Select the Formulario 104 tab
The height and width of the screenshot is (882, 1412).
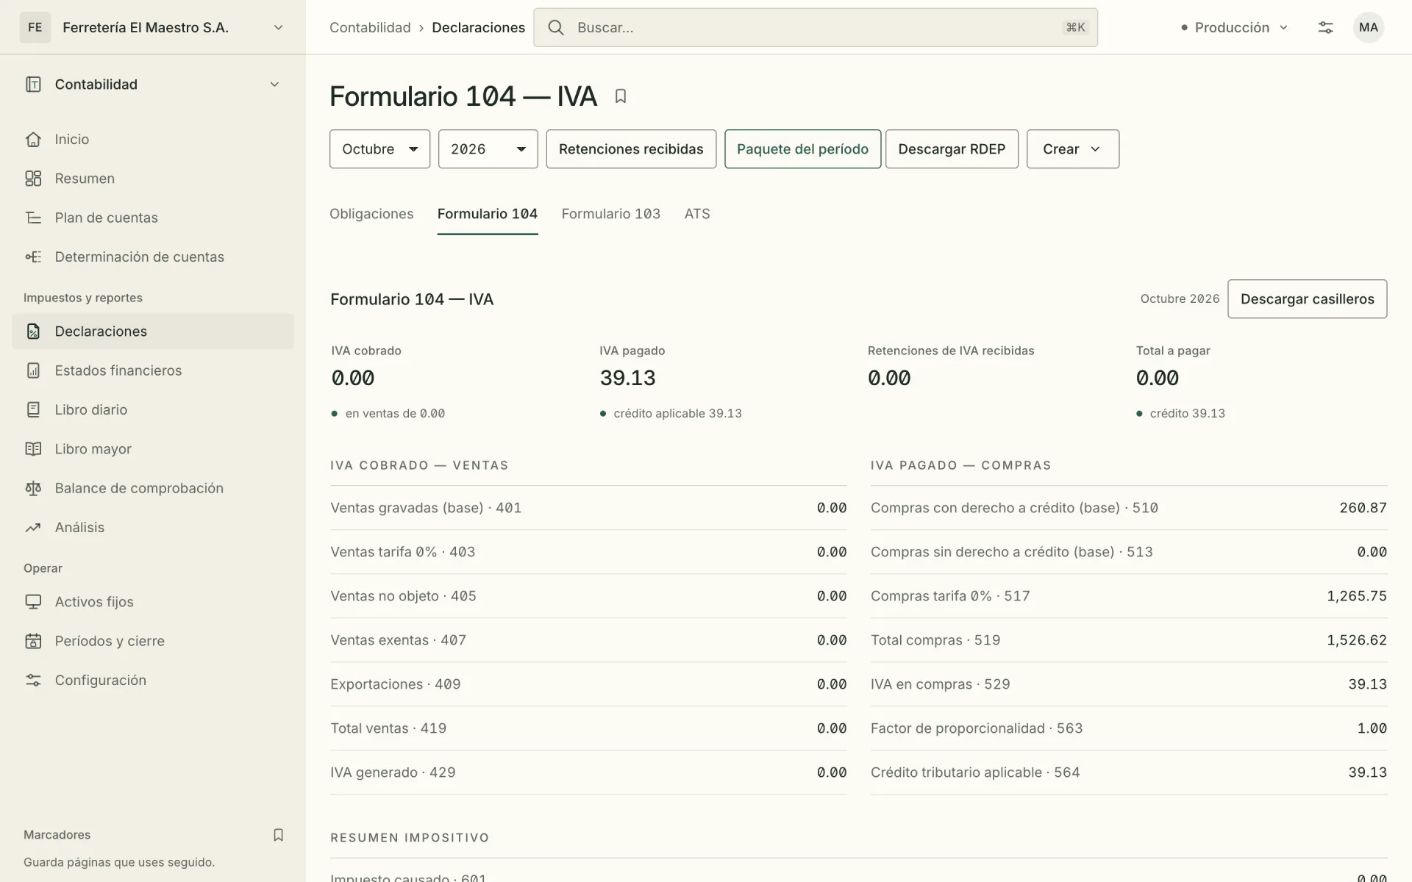point(488,214)
